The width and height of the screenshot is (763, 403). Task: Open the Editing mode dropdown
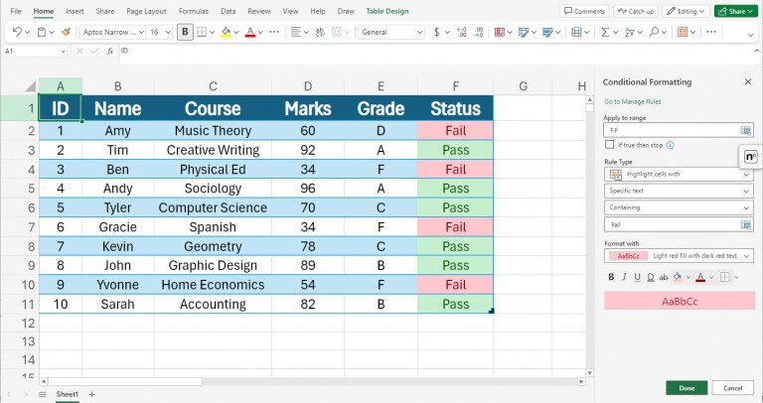click(x=686, y=11)
